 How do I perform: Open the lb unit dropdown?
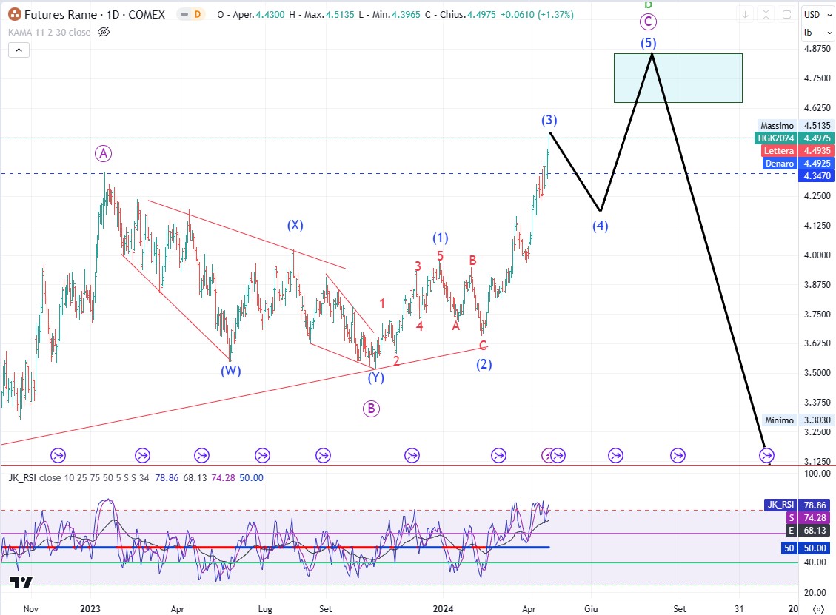point(817,33)
